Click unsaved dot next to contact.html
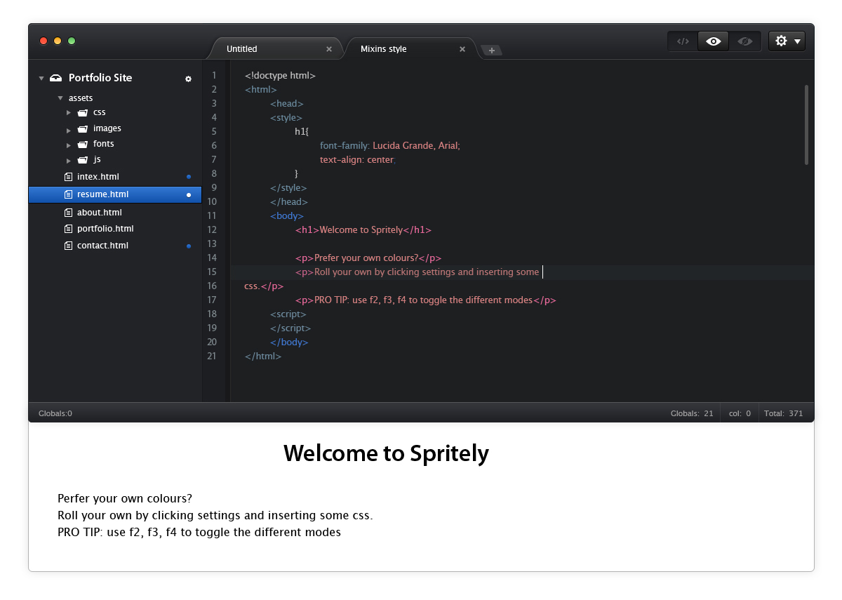842x600 pixels. pyautogui.click(x=189, y=246)
